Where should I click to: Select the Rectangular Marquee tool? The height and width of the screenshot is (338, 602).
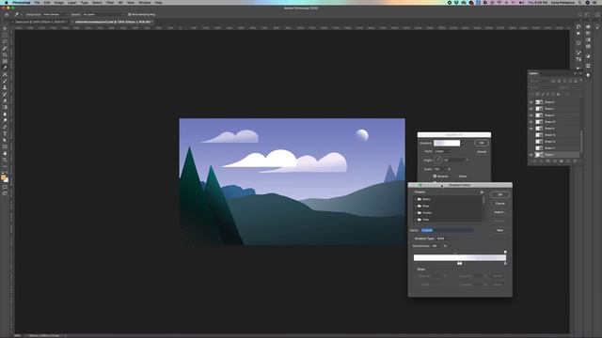[5, 35]
